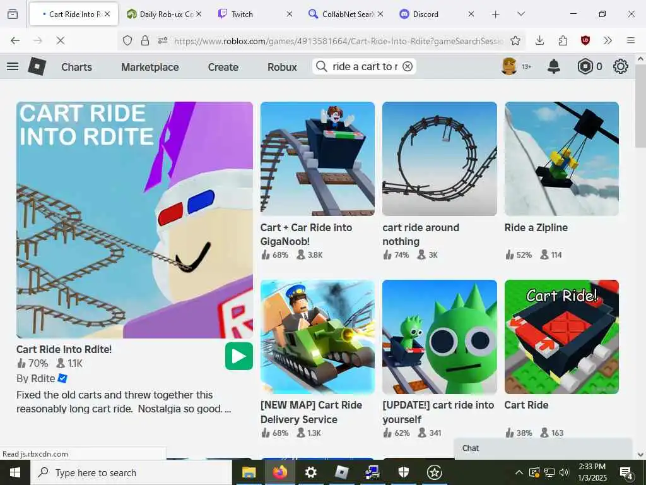646x485 pixels.
Task: Open the Marketplace page
Action: pyautogui.click(x=150, y=67)
